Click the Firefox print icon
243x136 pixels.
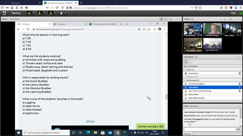pyautogui.click(x=26, y=8)
